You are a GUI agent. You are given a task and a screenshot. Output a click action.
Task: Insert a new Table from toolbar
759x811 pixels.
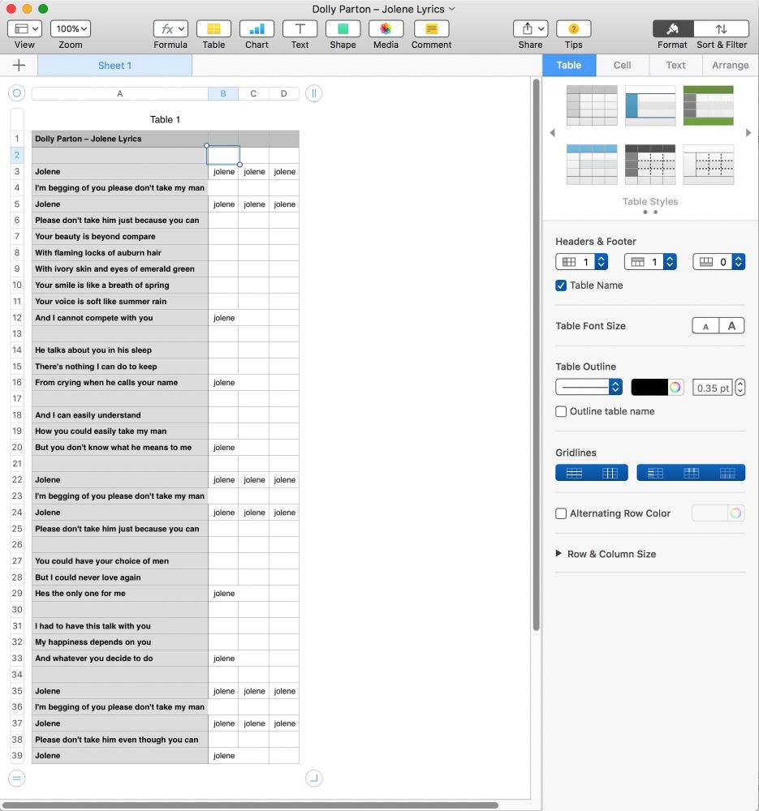pos(213,28)
